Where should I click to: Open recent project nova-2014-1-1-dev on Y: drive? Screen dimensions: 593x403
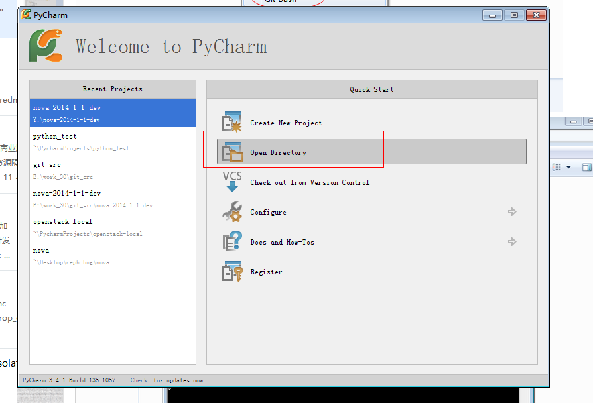click(x=113, y=113)
